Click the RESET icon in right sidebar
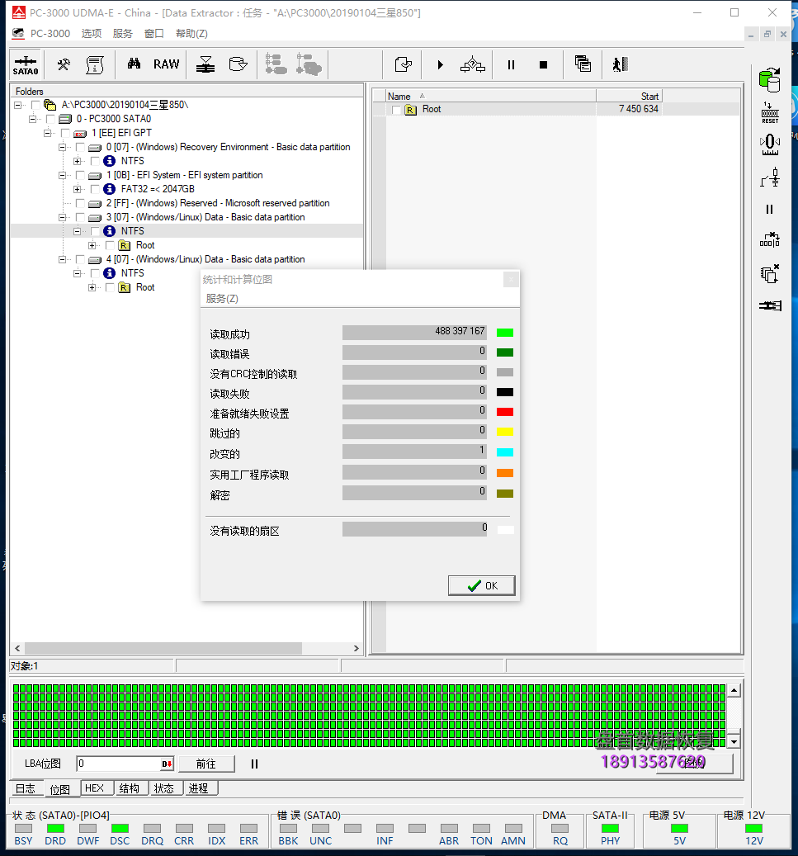798x856 pixels. point(769,113)
